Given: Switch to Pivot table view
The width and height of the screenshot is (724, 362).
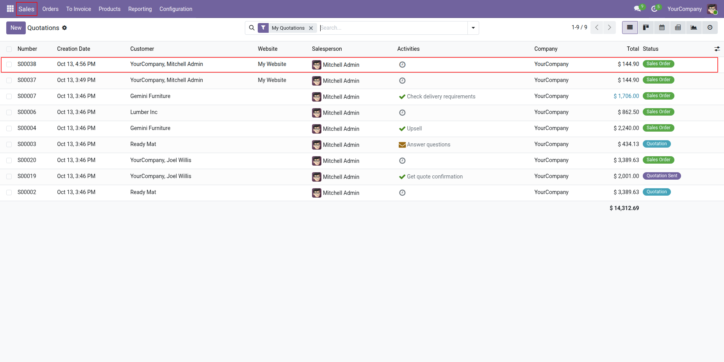Looking at the screenshot, I should [x=678, y=28].
